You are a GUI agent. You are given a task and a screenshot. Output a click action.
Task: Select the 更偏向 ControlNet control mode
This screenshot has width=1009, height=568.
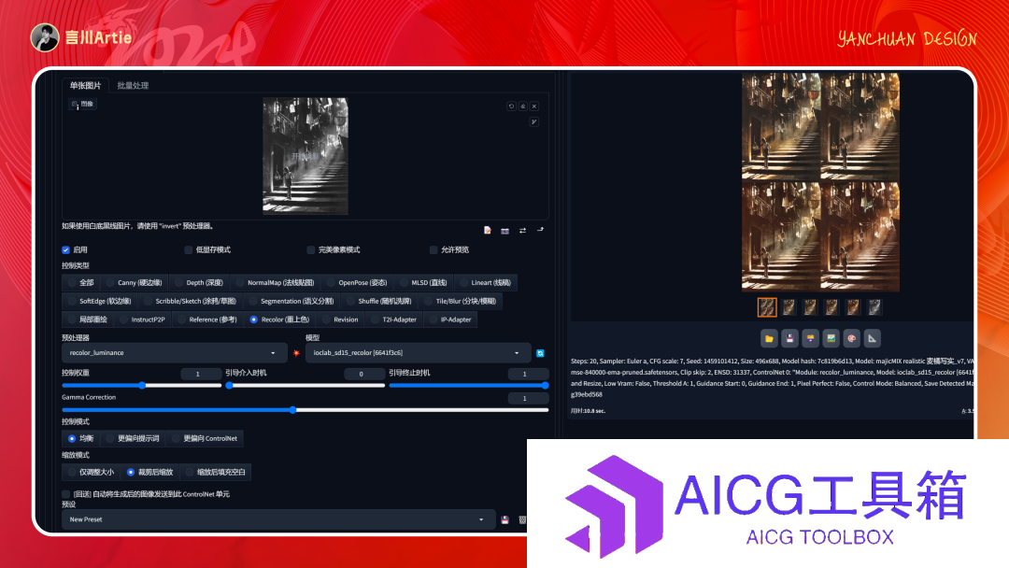coord(205,439)
